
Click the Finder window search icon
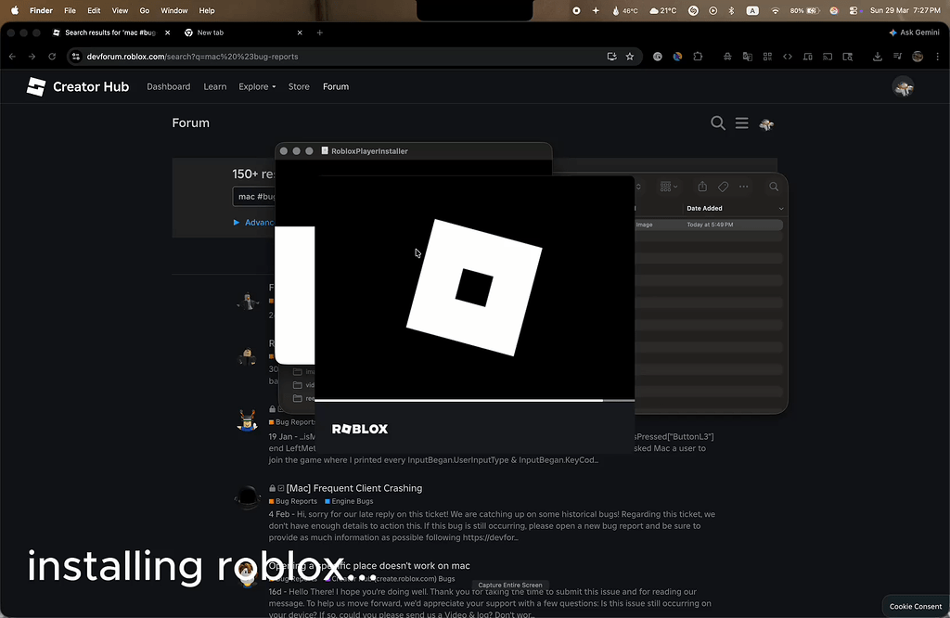click(x=774, y=187)
